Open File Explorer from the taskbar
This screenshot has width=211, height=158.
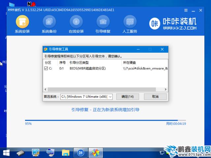(66, 153)
